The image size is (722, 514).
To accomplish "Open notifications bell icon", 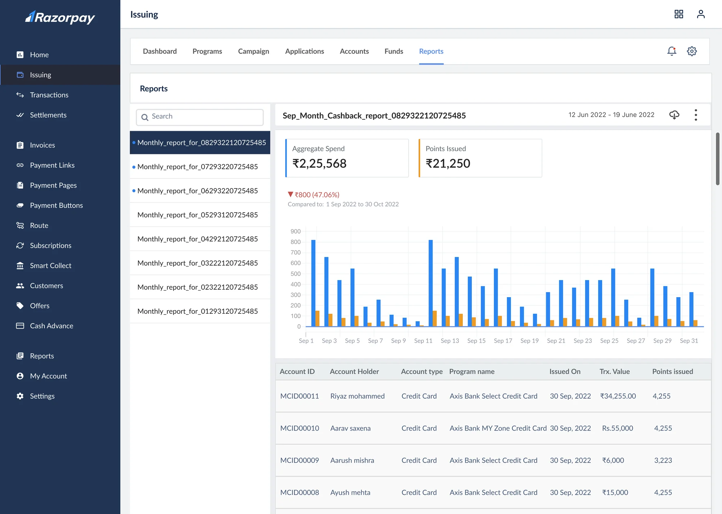I will tap(671, 51).
